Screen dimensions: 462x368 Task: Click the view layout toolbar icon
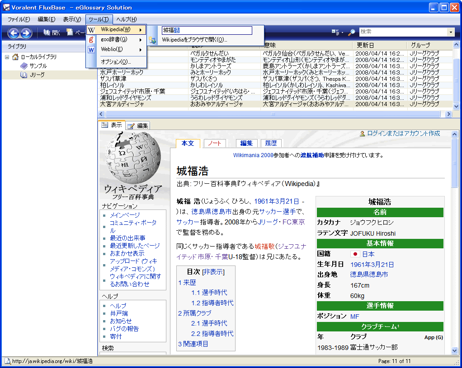(335, 32)
